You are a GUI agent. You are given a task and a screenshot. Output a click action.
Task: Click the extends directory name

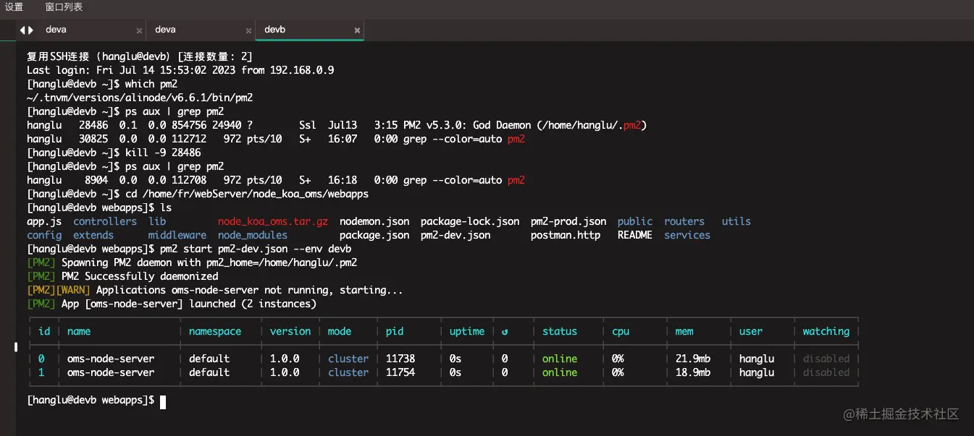coord(93,235)
